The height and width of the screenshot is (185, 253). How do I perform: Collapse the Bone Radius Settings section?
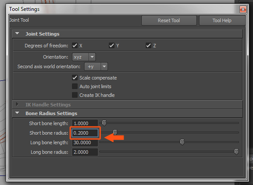pyautogui.click(x=17, y=113)
